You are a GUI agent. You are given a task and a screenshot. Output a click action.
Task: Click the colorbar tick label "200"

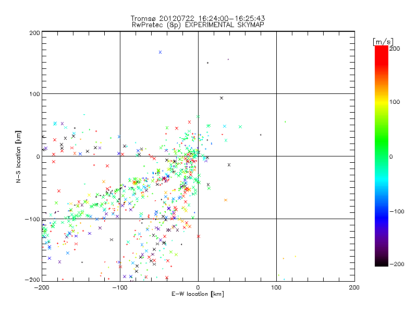(395, 49)
